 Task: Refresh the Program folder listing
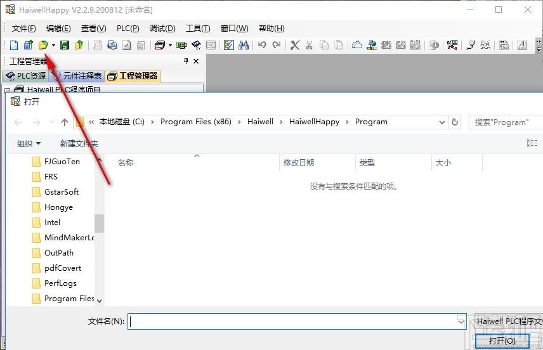(455, 122)
